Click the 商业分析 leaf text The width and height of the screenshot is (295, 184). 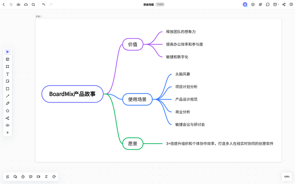click(x=183, y=112)
